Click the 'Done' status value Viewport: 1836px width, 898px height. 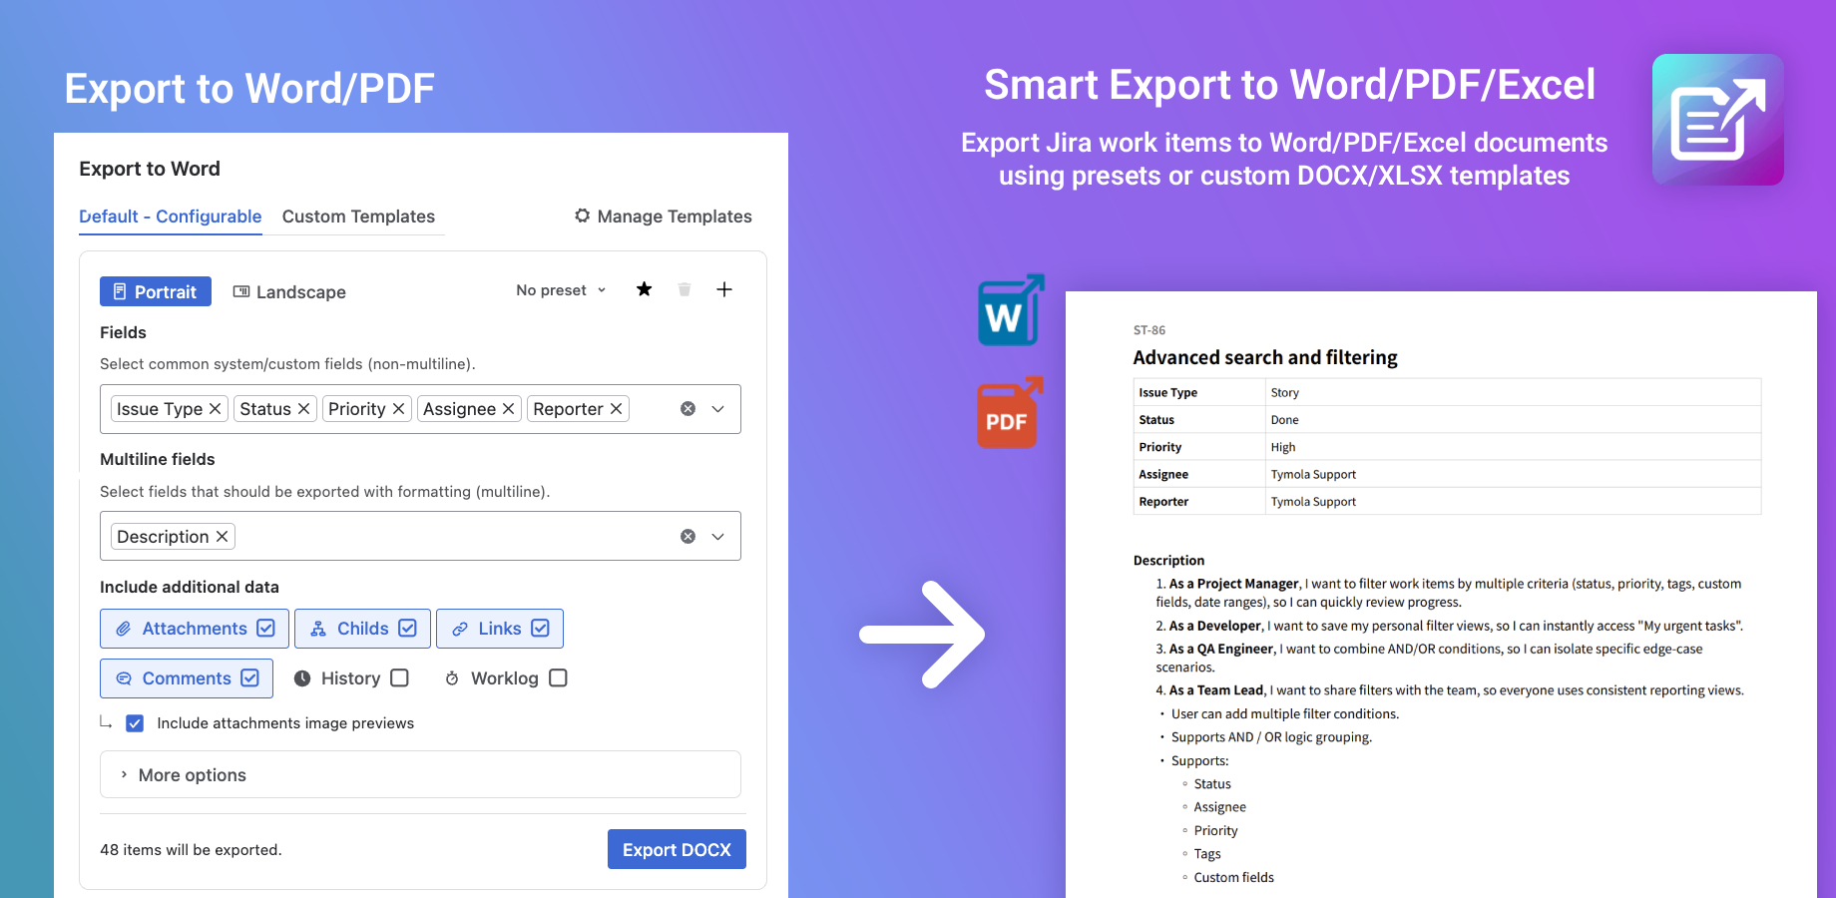(x=1284, y=420)
